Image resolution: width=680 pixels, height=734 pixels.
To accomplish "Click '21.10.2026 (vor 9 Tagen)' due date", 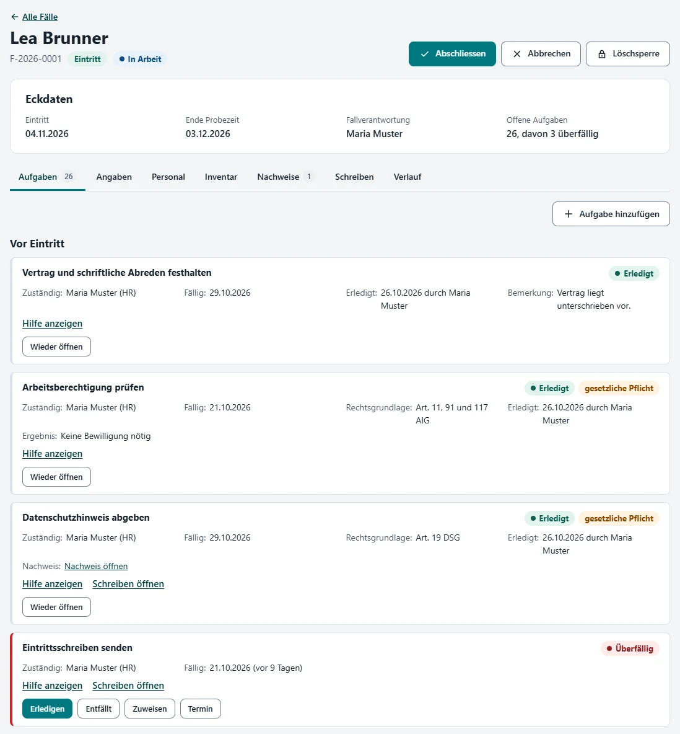I will [x=256, y=668].
